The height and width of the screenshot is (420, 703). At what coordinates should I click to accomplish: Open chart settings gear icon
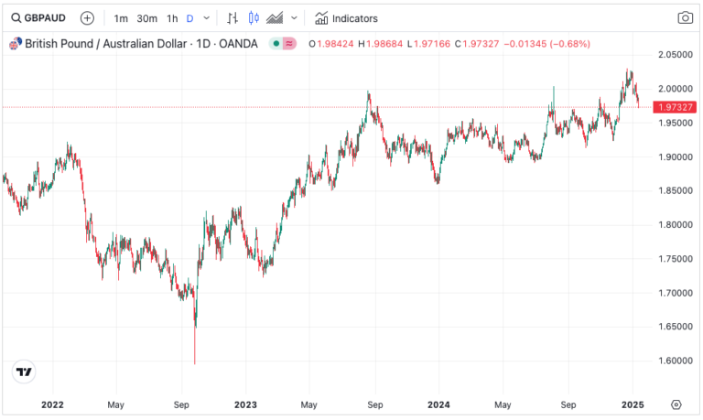point(676,404)
